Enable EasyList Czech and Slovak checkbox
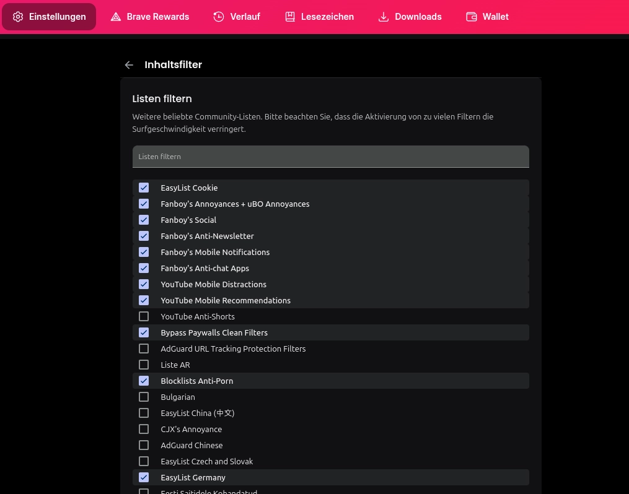 pos(144,462)
